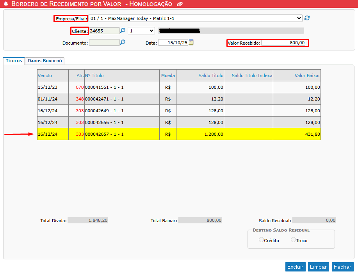Open the Cliente branch dropdown showing 1
The height and width of the screenshot is (275, 358).
[x=141, y=31]
